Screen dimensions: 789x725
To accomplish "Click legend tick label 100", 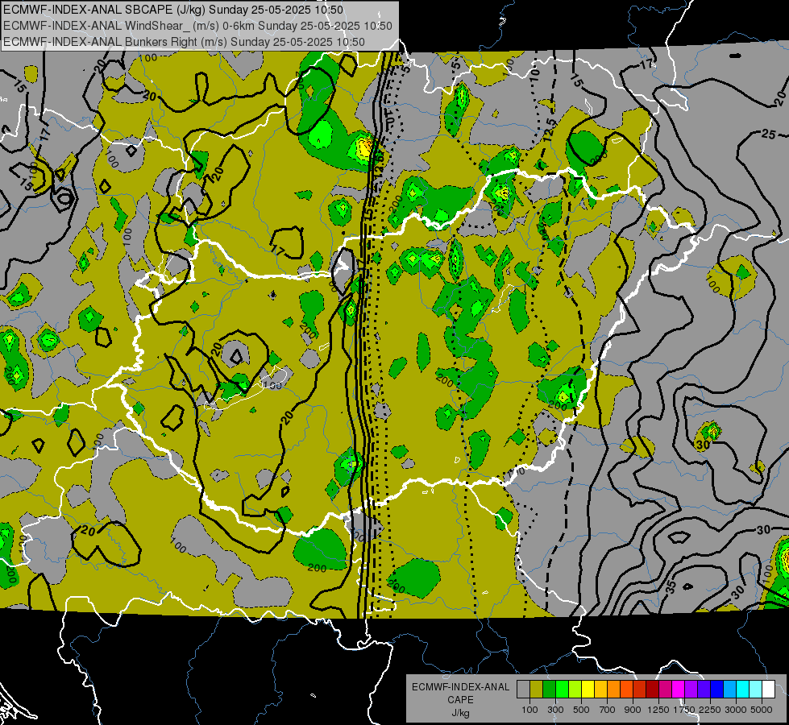I will pos(529,710).
